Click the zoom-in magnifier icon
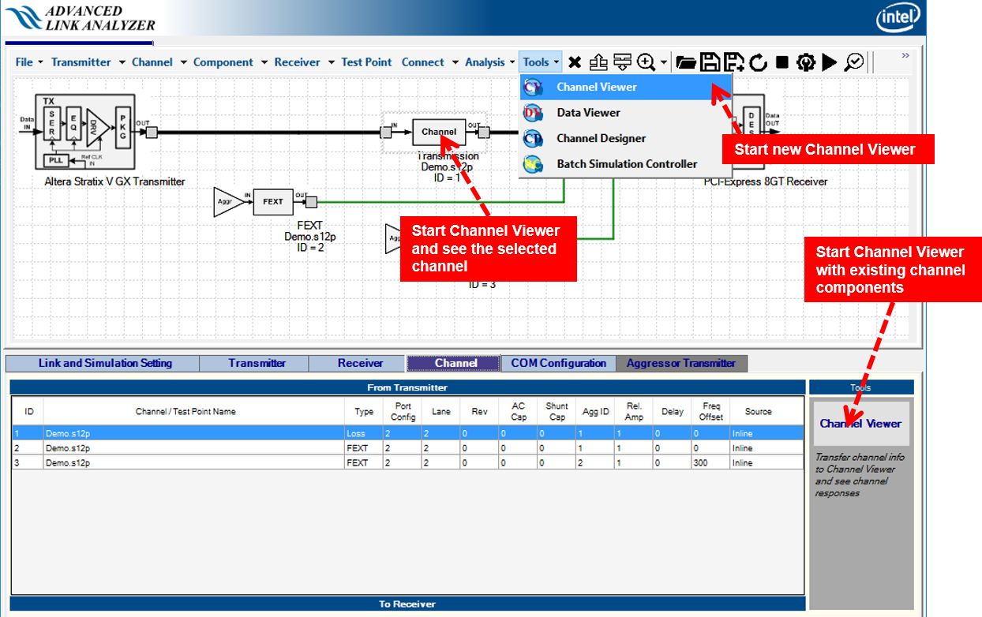 646,62
